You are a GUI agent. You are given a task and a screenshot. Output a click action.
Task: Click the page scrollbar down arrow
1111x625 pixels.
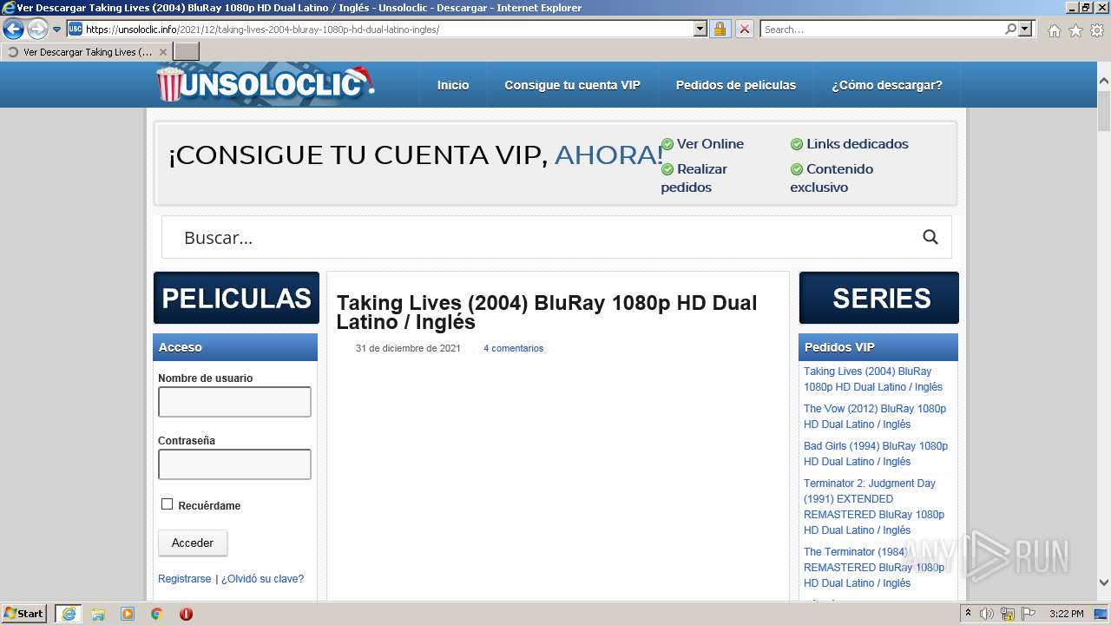coord(1103,583)
